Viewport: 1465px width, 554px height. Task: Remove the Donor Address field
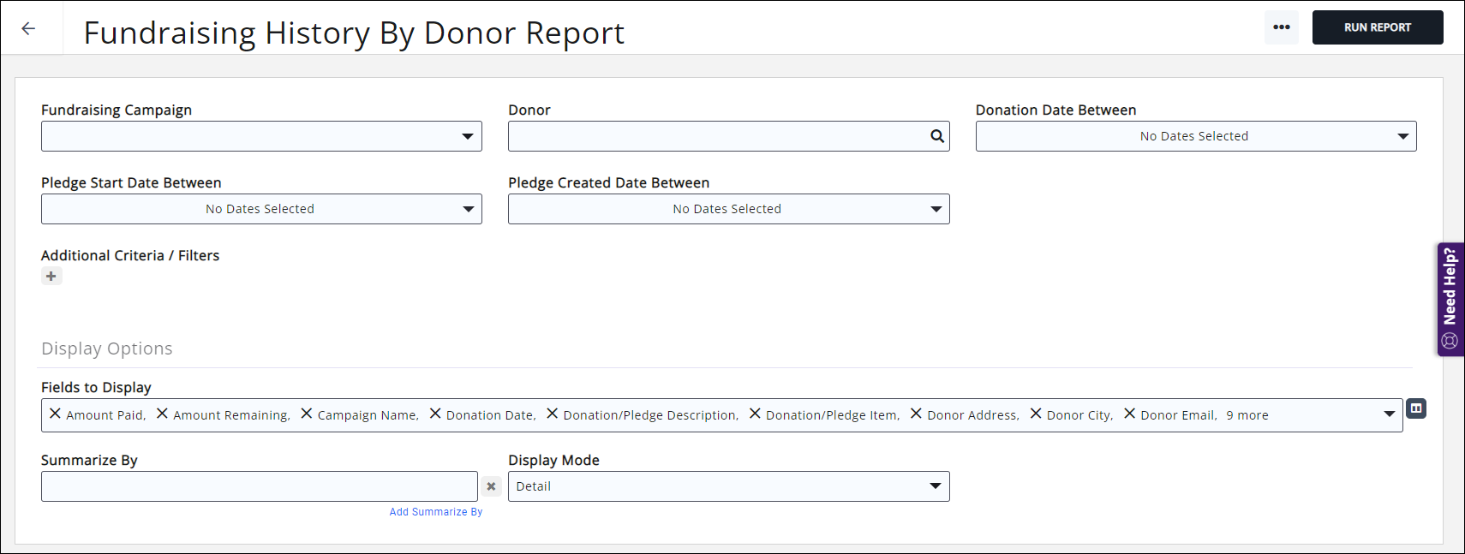(916, 414)
